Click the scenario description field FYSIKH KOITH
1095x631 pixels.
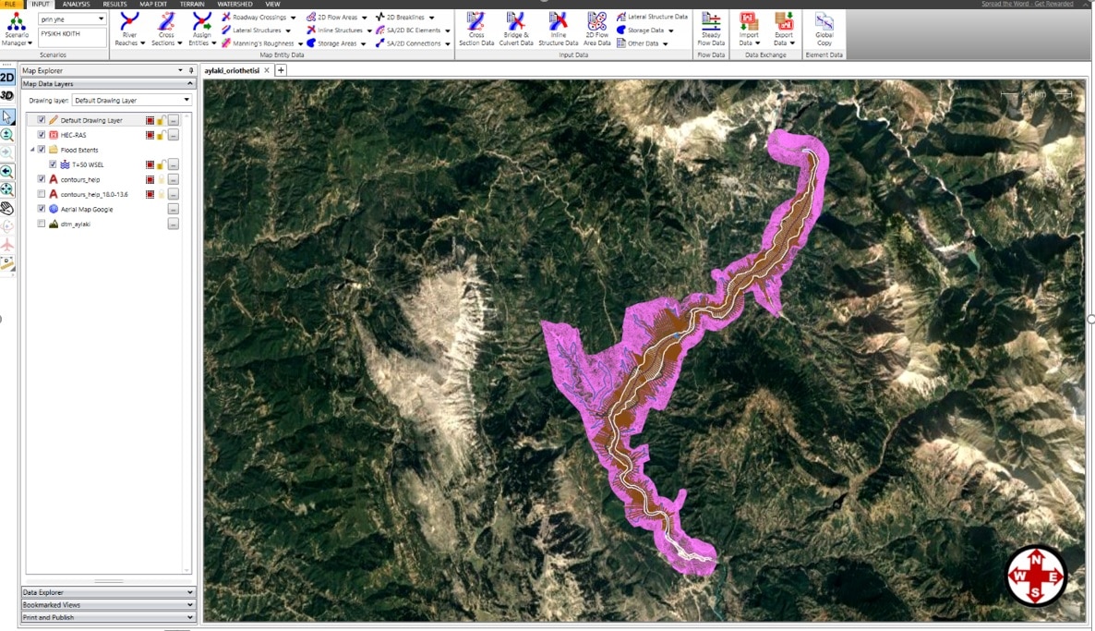pyautogui.click(x=73, y=36)
